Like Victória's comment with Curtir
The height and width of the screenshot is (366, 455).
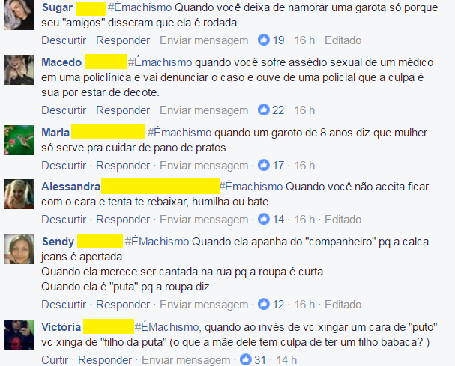[x=55, y=360]
